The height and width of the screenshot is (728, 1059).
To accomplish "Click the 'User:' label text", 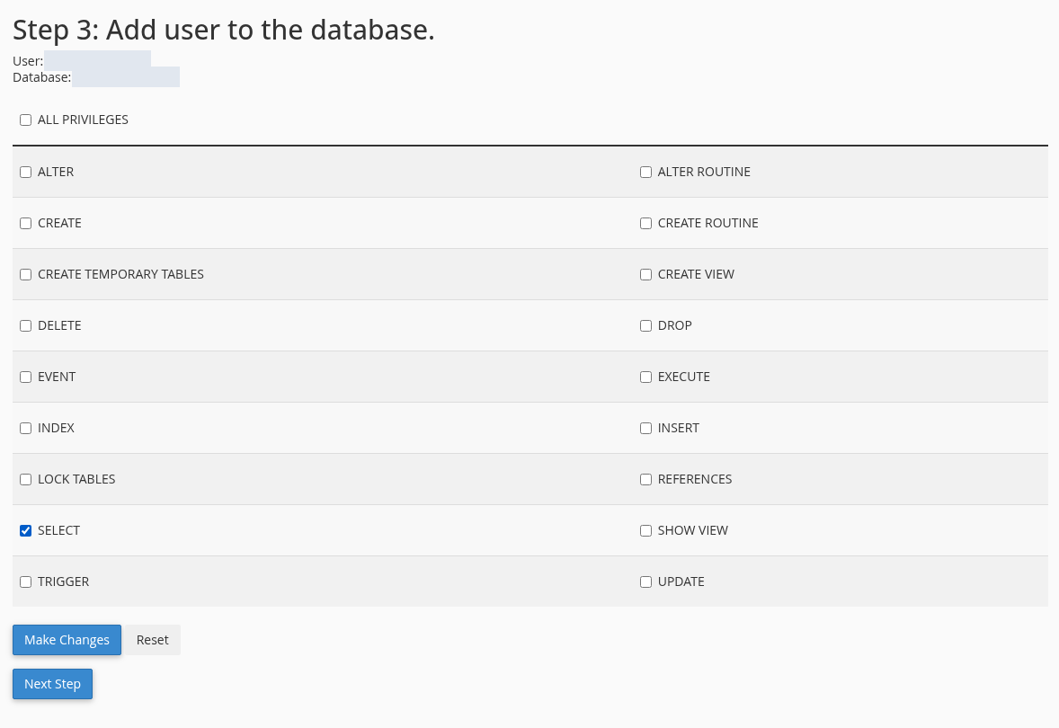I will [28, 61].
